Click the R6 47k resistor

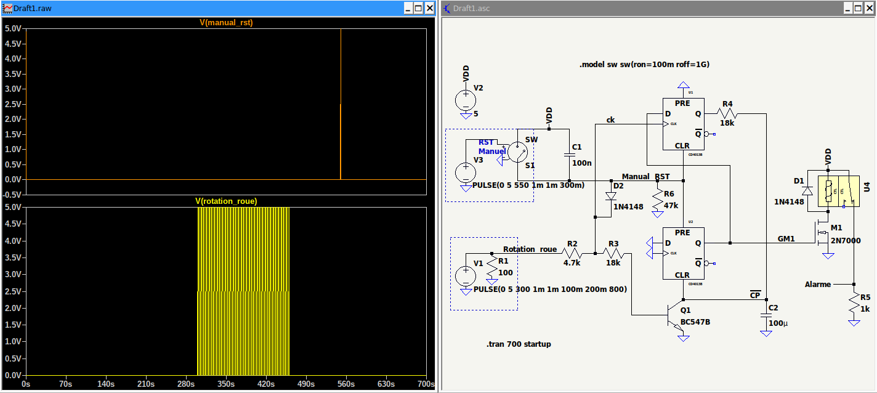point(658,198)
